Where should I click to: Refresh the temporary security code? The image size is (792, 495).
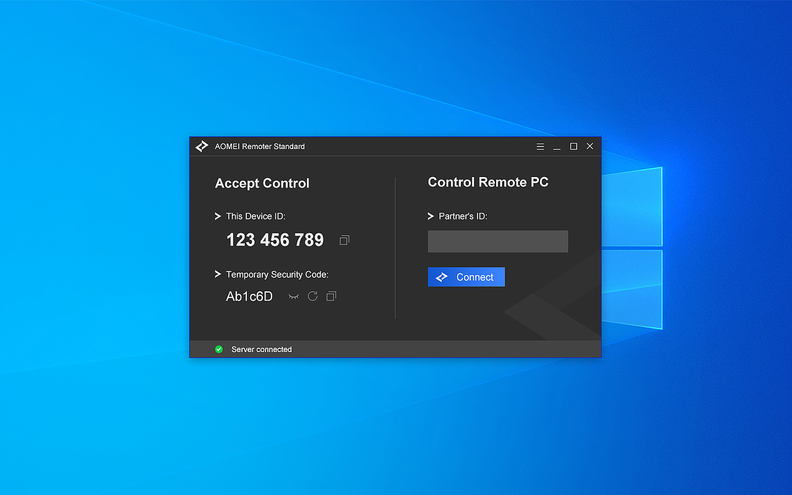pyautogui.click(x=312, y=296)
